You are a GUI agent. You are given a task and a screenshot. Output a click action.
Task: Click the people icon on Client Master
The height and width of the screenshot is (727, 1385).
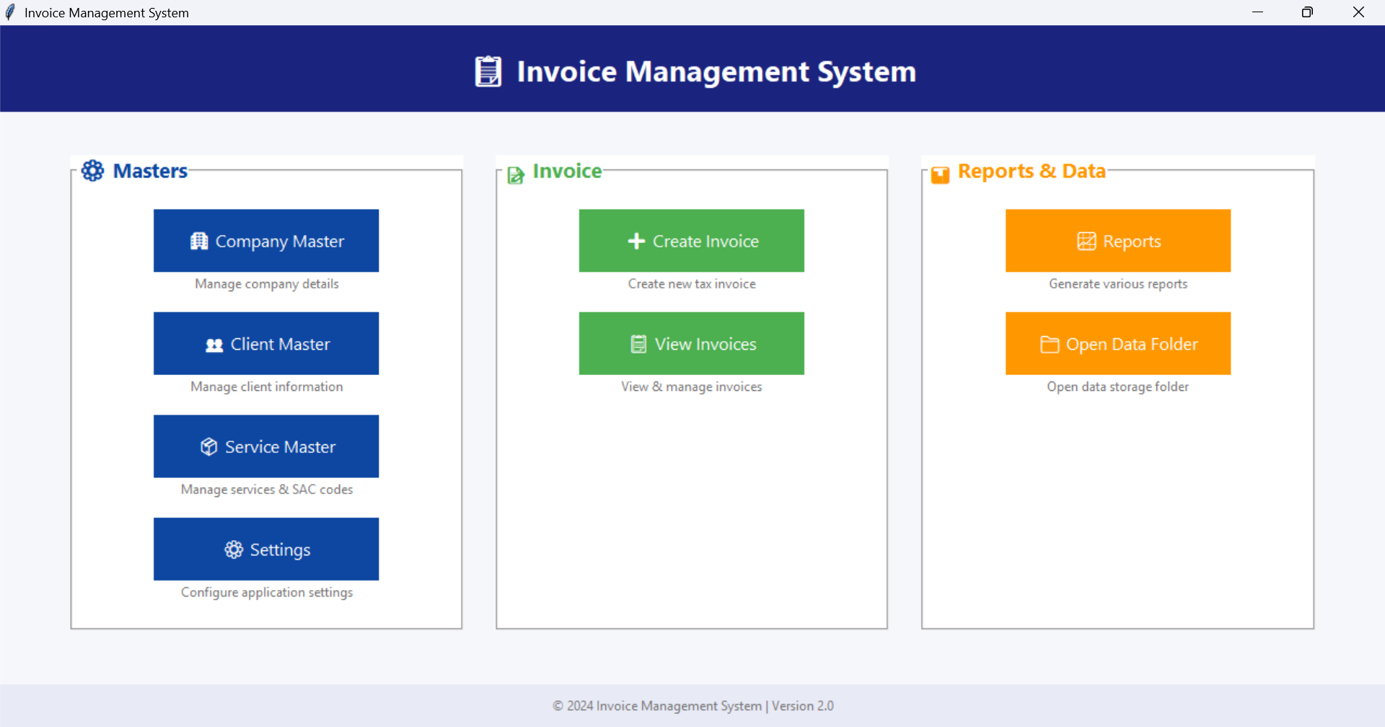tap(214, 345)
